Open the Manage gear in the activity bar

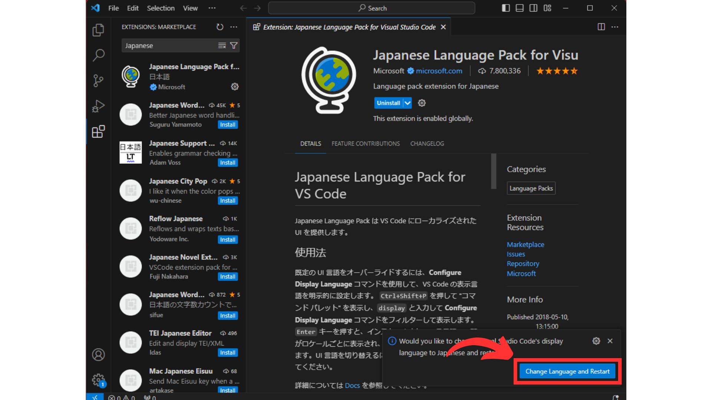98,380
